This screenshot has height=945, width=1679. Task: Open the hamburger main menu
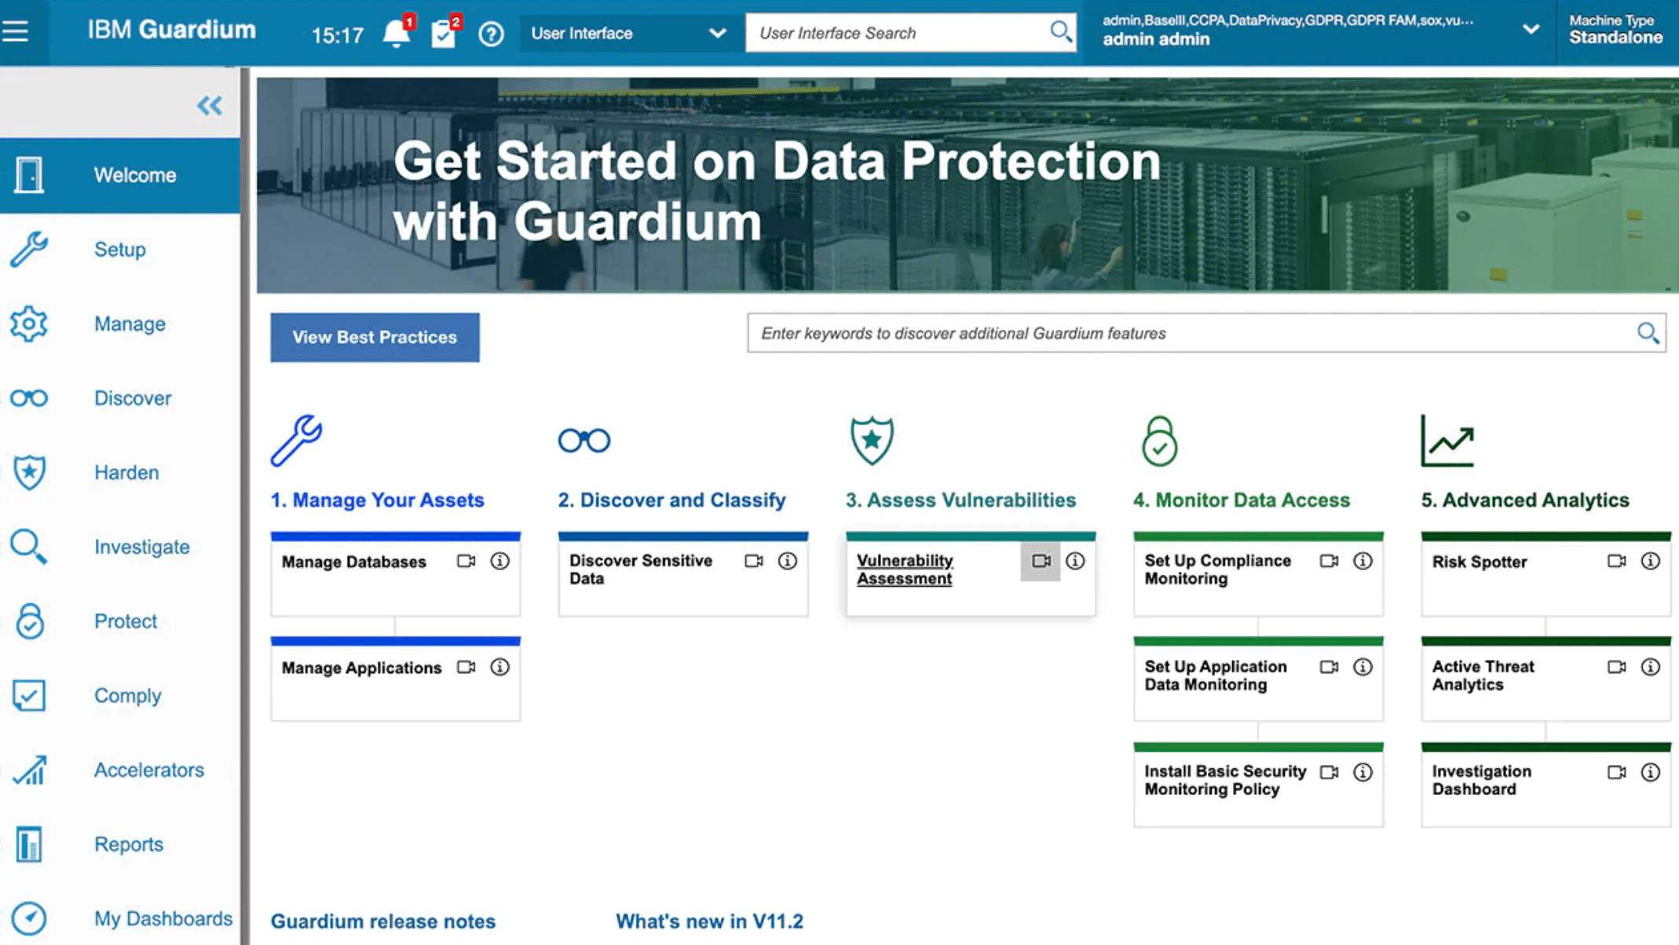coord(16,31)
